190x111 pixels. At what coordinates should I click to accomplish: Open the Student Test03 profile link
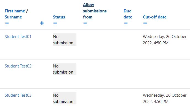(18, 95)
